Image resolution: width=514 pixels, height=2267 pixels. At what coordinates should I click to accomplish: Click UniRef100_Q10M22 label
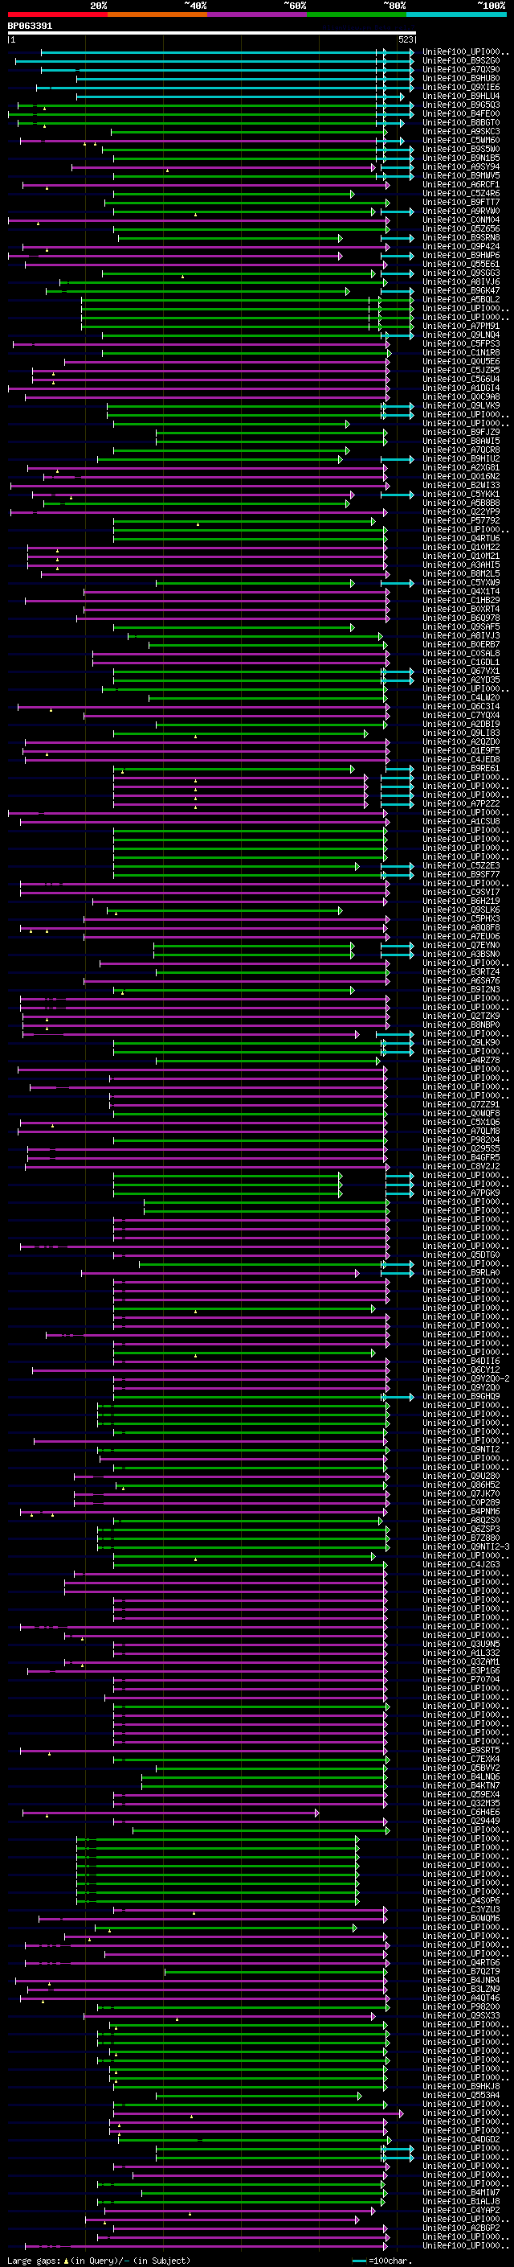coord(461,548)
